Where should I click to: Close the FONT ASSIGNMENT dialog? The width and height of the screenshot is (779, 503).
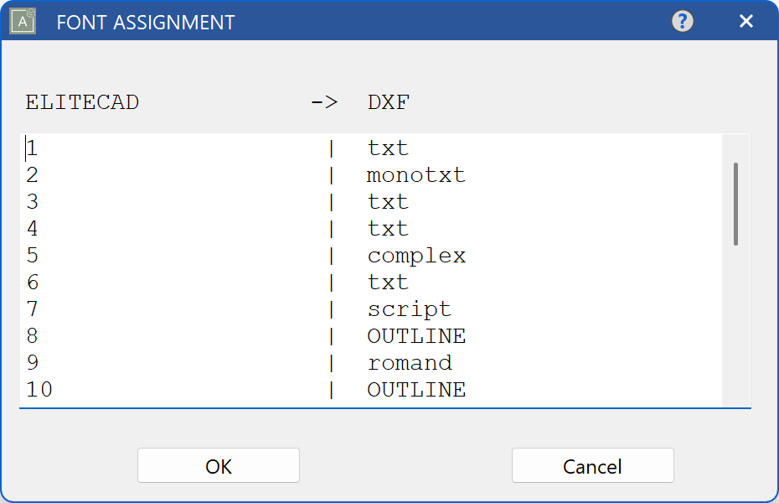[x=745, y=21]
